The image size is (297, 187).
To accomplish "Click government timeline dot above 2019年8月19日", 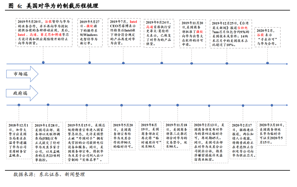I will click(150, 105).
